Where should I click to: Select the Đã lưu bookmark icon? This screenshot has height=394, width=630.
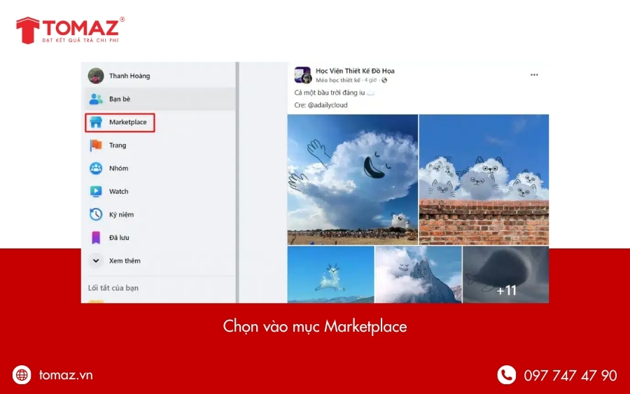click(96, 238)
